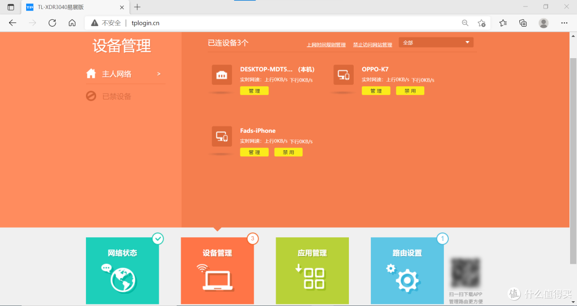Open the favorites list icon
The image size is (577, 306).
pyautogui.click(x=503, y=23)
